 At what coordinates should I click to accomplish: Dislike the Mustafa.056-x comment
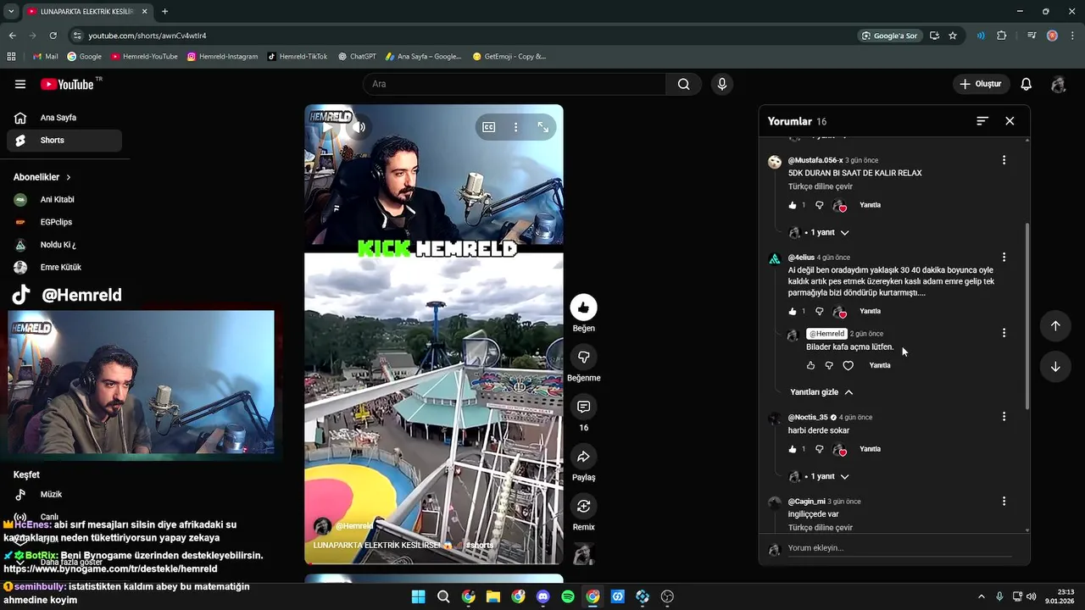(819, 205)
